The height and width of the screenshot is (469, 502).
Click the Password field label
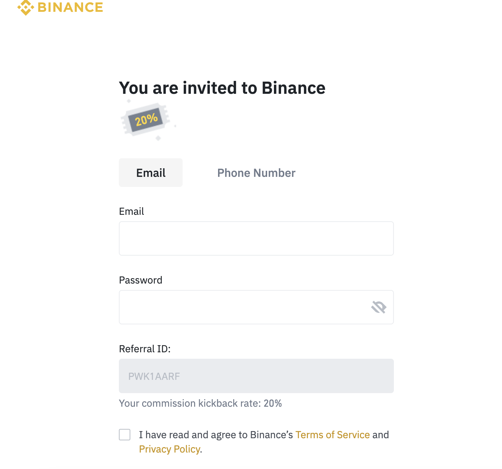[140, 280]
